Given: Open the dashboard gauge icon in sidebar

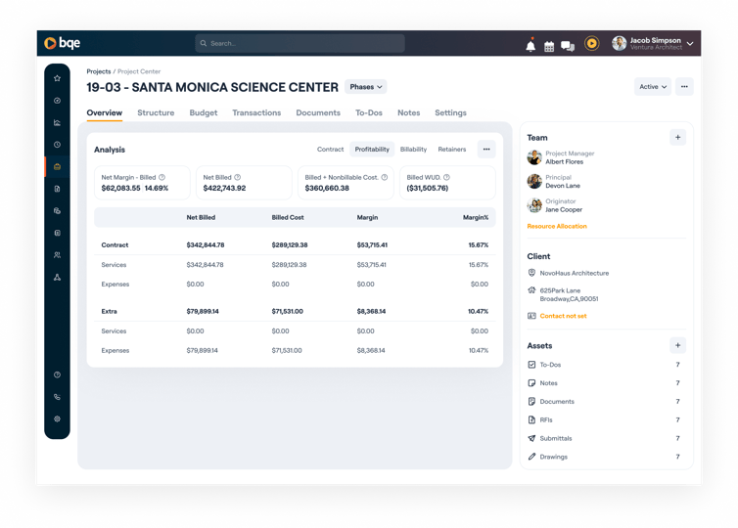Looking at the screenshot, I should 57,101.
